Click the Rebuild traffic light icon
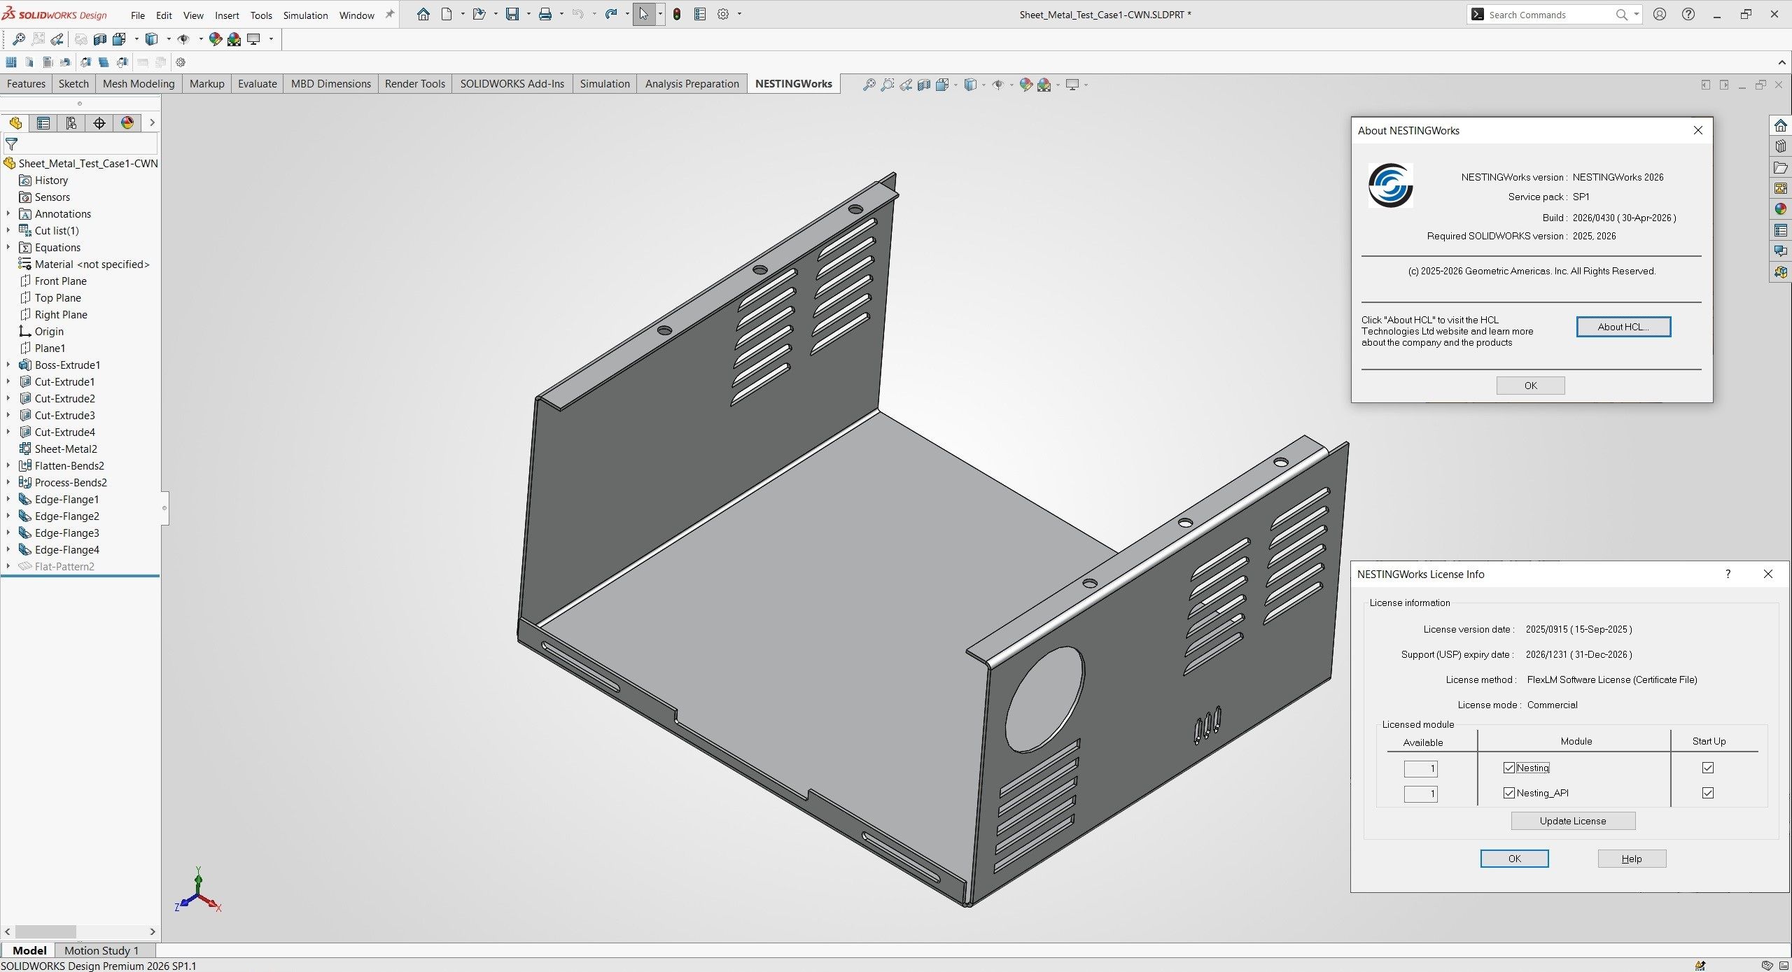The height and width of the screenshot is (972, 1792). coord(677,14)
